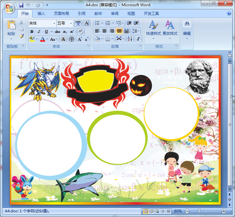The image size is (235, 217).
Task: Grow font size with large A
Action: pos(80,39)
